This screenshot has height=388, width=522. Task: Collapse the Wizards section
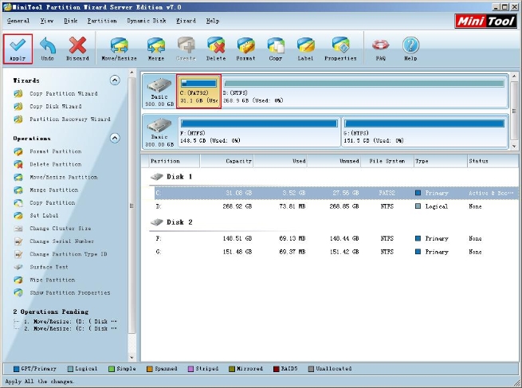tap(115, 80)
